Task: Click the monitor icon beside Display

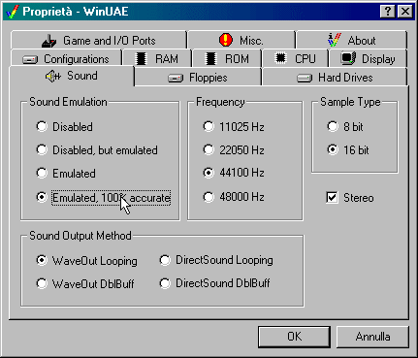Action: [x=348, y=58]
